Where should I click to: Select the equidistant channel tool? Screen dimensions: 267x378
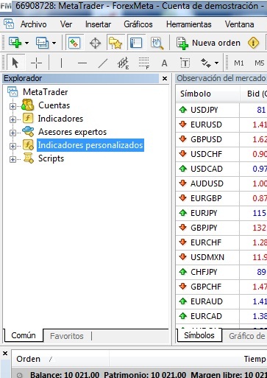(124, 63)
